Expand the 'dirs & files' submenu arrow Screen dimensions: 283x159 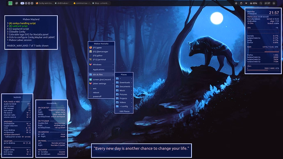(x=113, y=75)
